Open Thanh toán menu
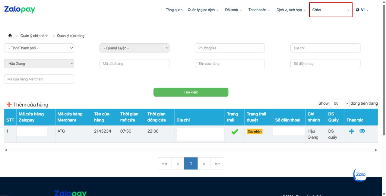 [259, 10]
